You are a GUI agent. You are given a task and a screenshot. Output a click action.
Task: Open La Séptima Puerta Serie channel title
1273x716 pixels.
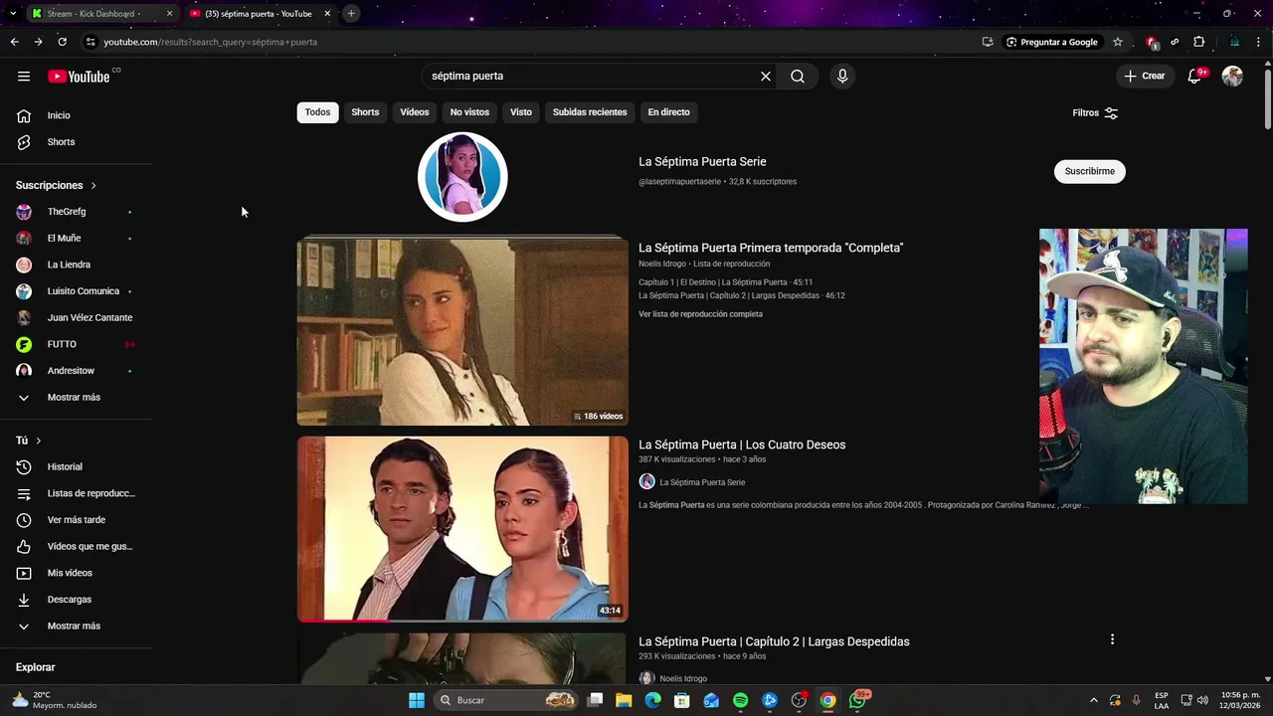coord(702,162)
